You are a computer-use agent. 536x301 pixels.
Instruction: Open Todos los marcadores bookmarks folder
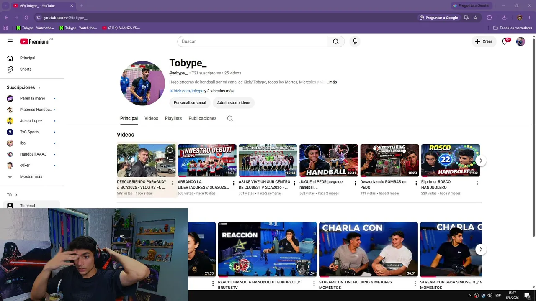[x=513, y=28]
